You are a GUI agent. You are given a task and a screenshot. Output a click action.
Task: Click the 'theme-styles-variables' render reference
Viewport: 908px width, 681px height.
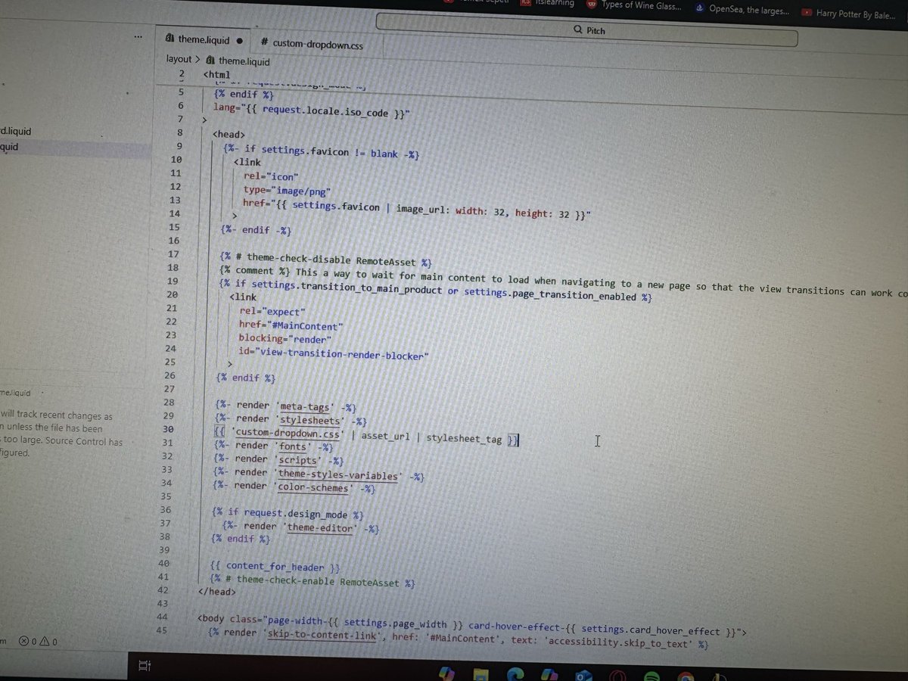point(337,474)
